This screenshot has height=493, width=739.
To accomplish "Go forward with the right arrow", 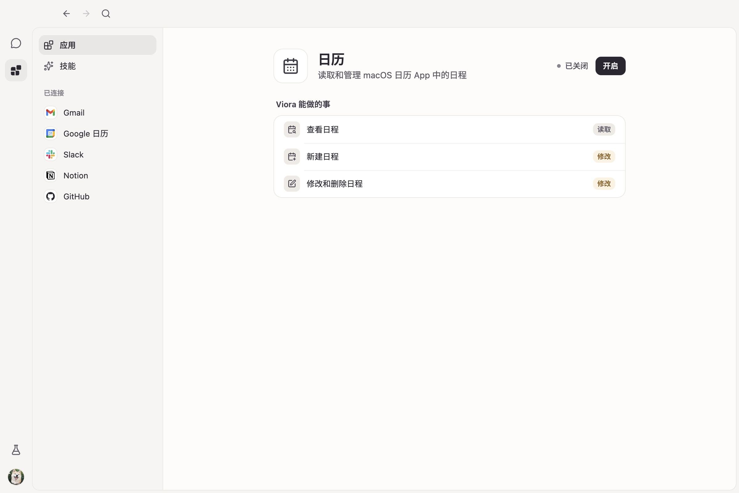I will (86, 14).
